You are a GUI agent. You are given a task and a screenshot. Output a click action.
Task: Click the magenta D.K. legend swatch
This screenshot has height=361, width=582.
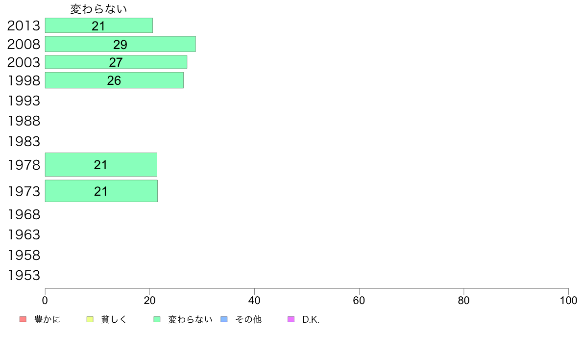tap(291, 319)
